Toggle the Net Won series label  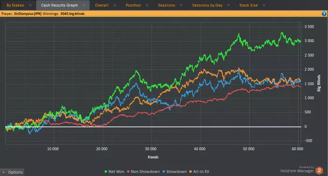116,172
